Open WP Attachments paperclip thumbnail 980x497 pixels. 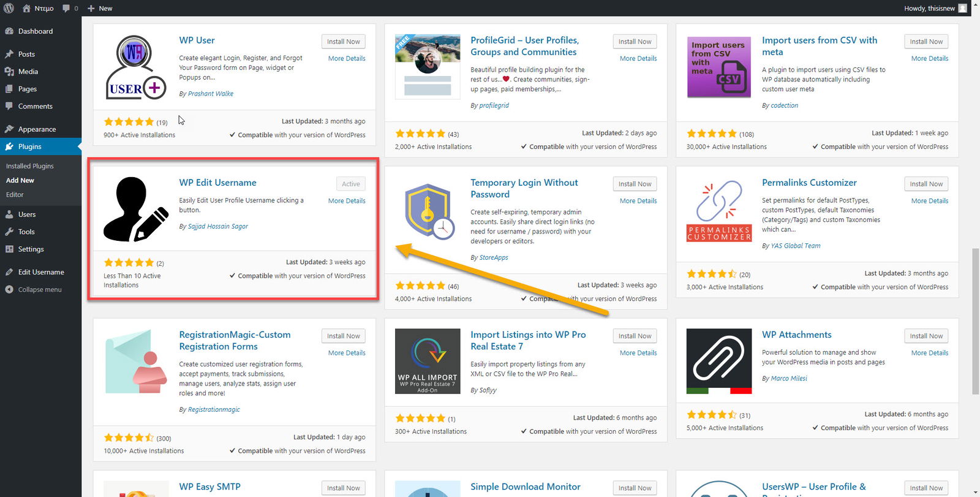tap(719, 361)
